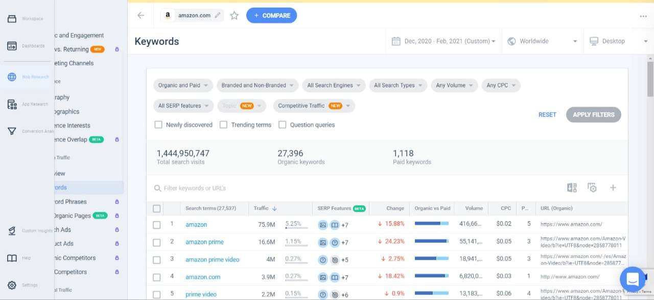Sort the table by the Traffic column
Screen dimensions: 654x300
pos(265,209)
